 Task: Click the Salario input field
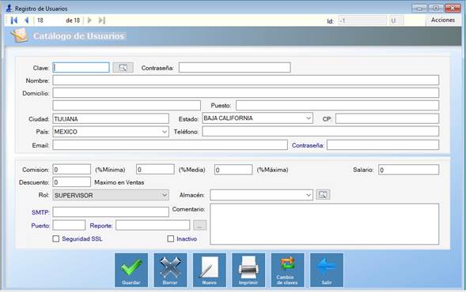click(409, 170)
